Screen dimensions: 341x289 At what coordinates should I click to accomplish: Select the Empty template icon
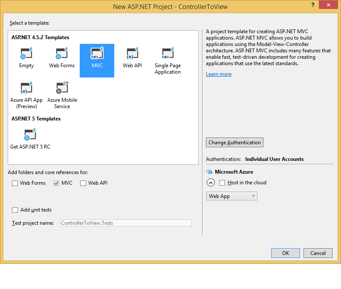click(26, 53)
